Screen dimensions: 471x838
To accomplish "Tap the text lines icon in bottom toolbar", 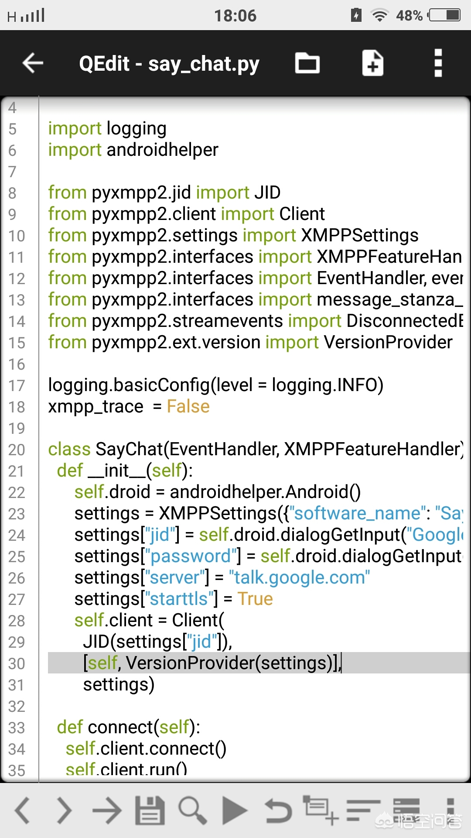I will coord(363,811).
